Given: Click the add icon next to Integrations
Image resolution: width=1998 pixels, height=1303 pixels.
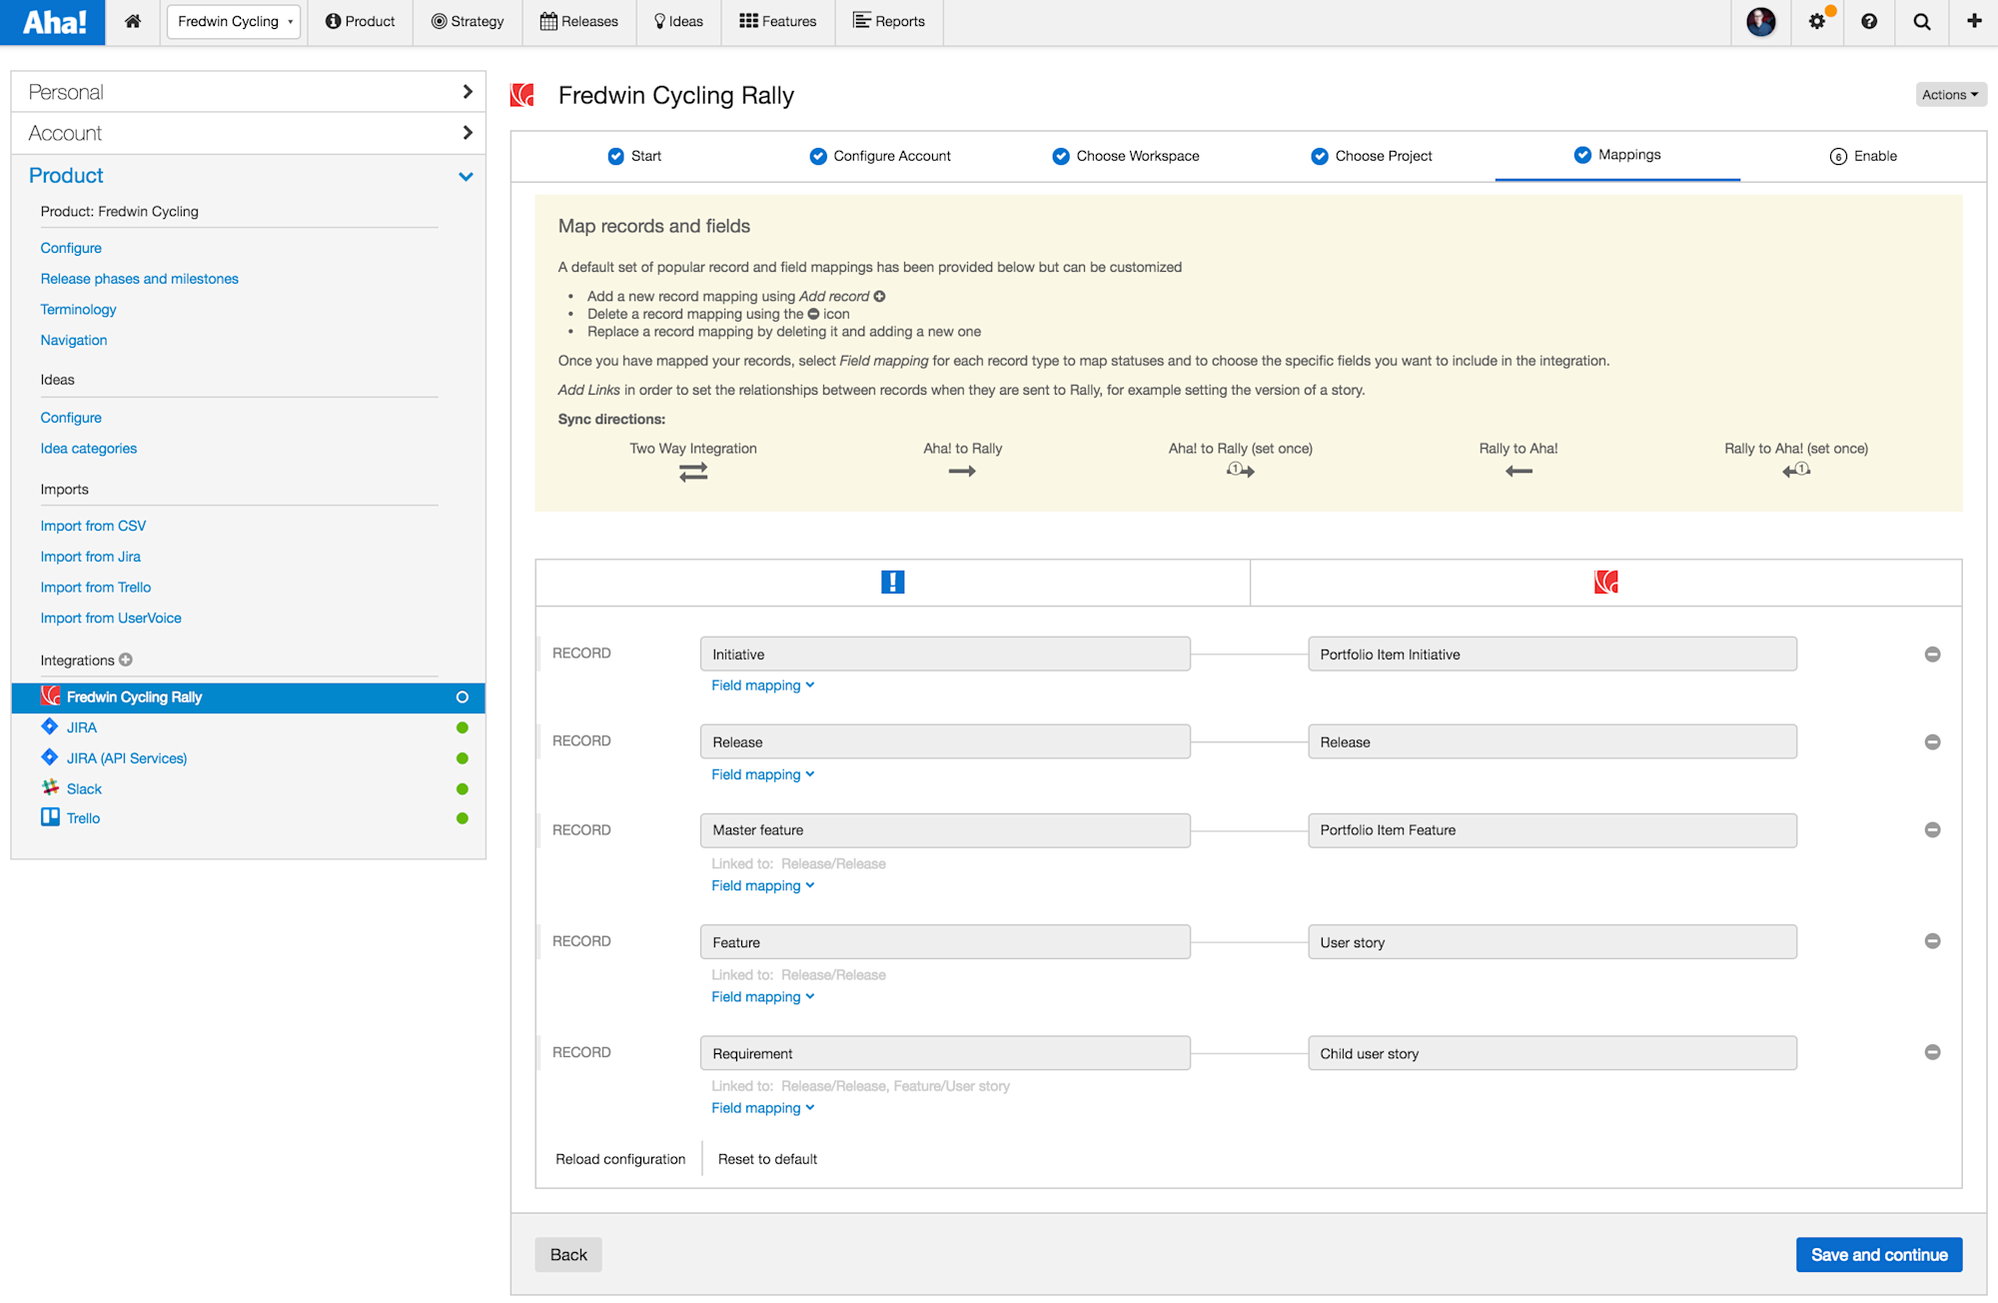Looking at the screenshot, I should [125, 659].
